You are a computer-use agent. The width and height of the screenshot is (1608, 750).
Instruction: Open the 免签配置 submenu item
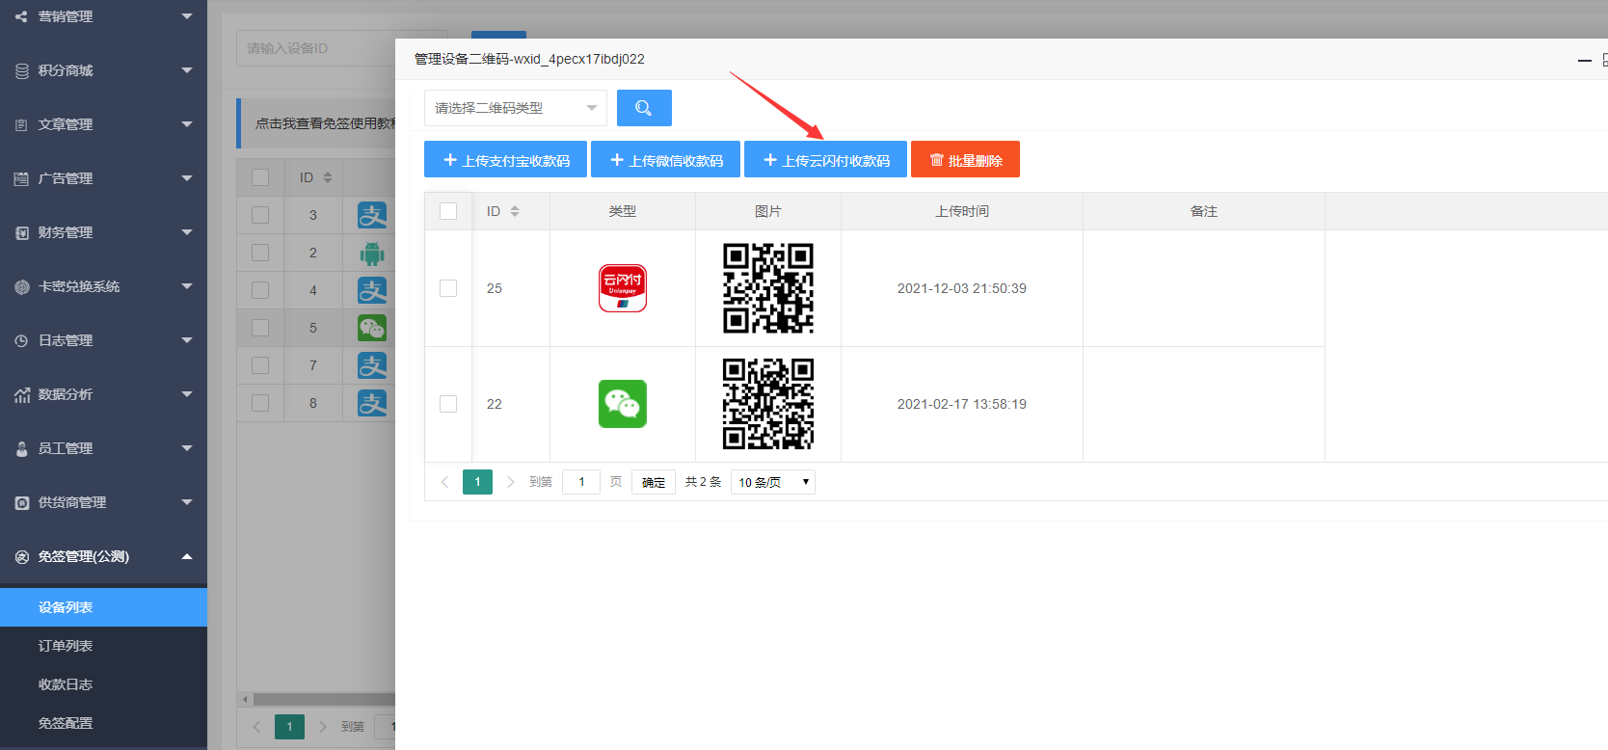pyautogui.click(x=103, y=723)
